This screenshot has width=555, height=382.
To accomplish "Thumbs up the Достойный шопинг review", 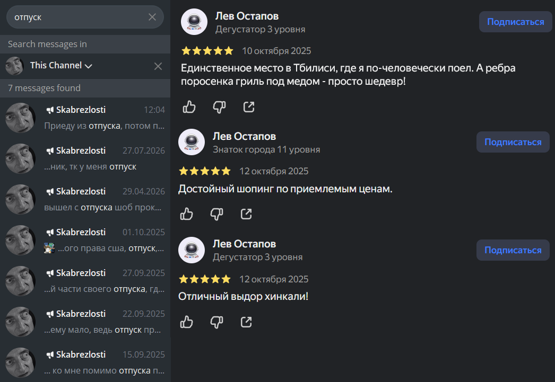I will [186, 214].
